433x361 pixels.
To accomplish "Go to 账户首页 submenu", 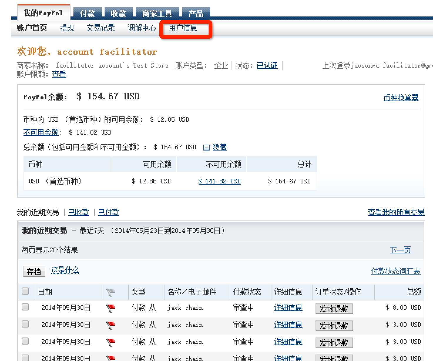I will click(x=32, y=28).
